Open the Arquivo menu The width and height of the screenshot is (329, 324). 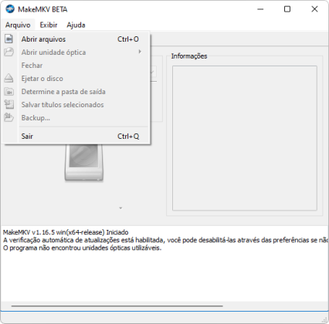(x=18, y=25)
